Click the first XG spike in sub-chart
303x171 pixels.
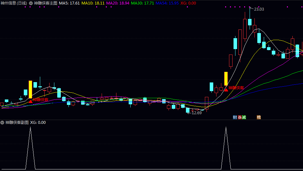(x=30, y=148)
